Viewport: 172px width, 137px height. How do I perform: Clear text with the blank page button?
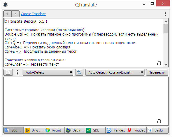coord(8,72)
